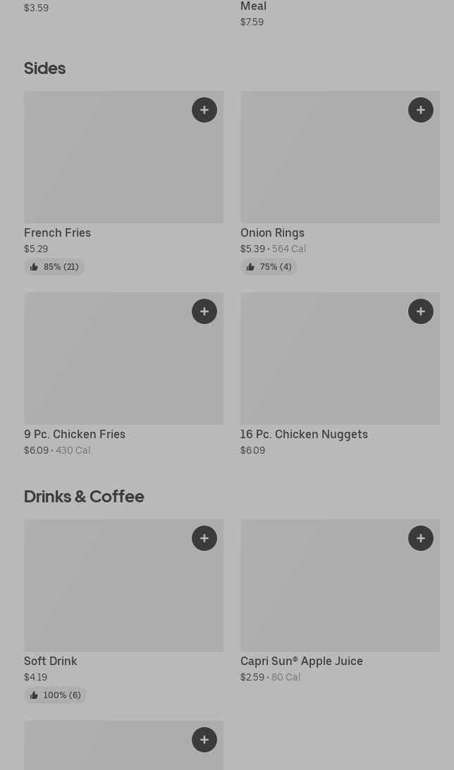Click French Fries thumbs-up rating badge
Screen dimensions: 454x770
coord(54,267)
